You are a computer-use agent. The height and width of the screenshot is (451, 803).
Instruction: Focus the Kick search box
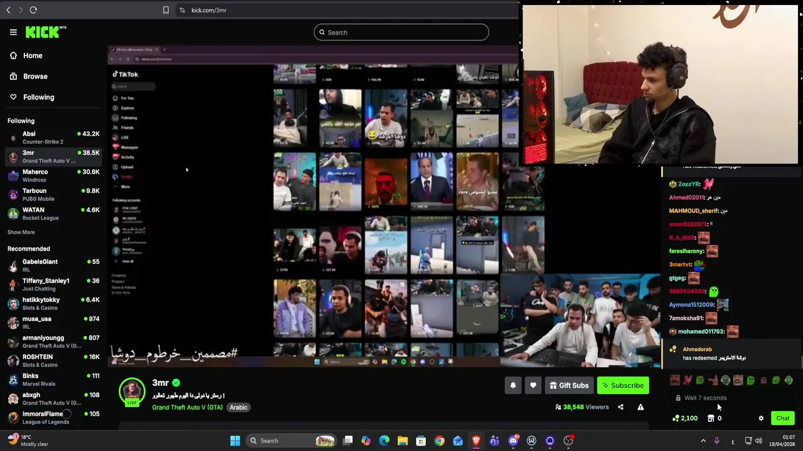tap(401, 33)
